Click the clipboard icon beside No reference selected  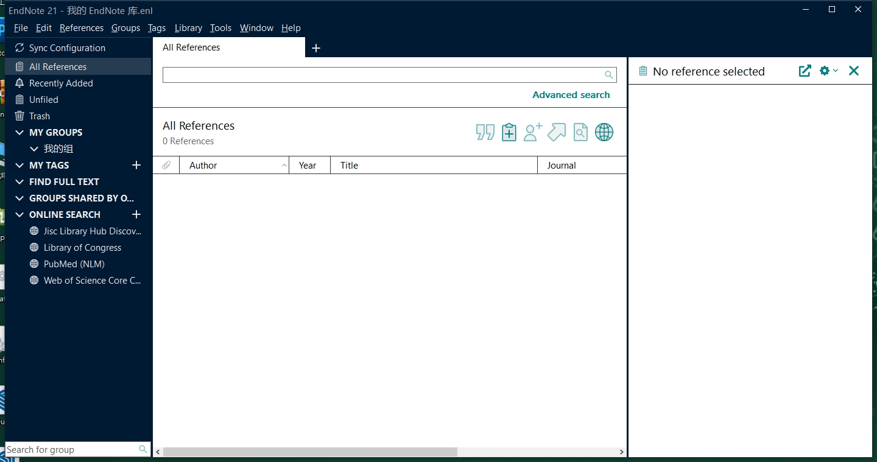click(643, 71)
